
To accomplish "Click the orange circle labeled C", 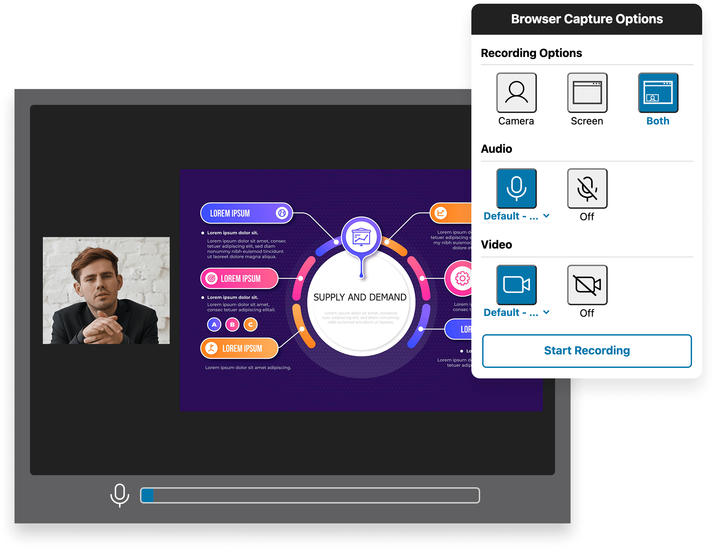I will (250, 324).
